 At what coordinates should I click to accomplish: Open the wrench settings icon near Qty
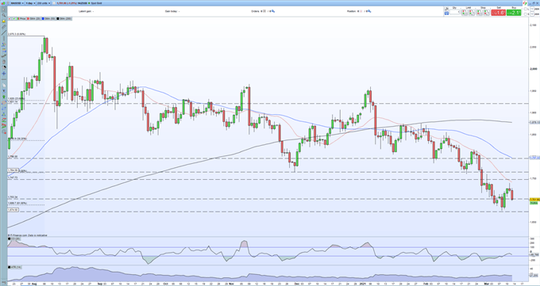(446, 8)
